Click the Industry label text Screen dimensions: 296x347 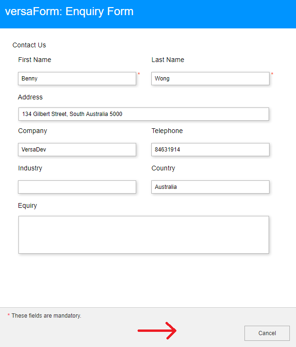point(30,168)
